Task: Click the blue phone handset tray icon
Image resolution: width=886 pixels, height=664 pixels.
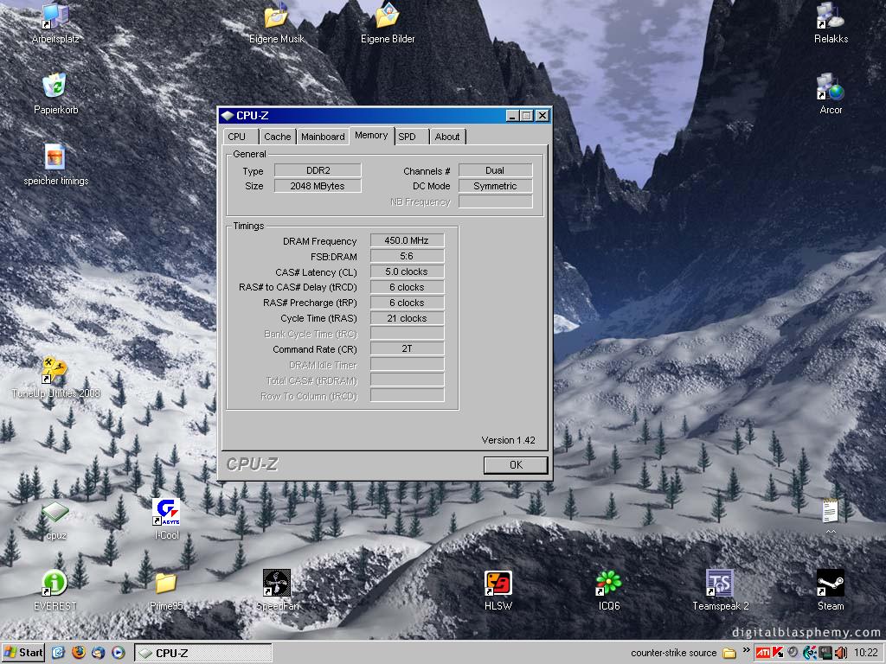Action: [810, 653]
